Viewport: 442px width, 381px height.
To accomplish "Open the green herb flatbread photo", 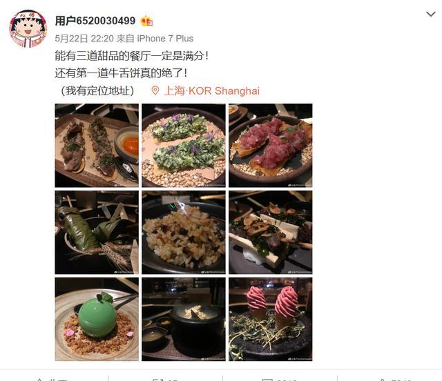I will [184, 146].
